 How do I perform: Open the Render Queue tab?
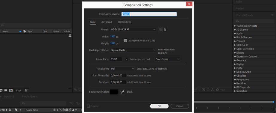click(29, 97)
